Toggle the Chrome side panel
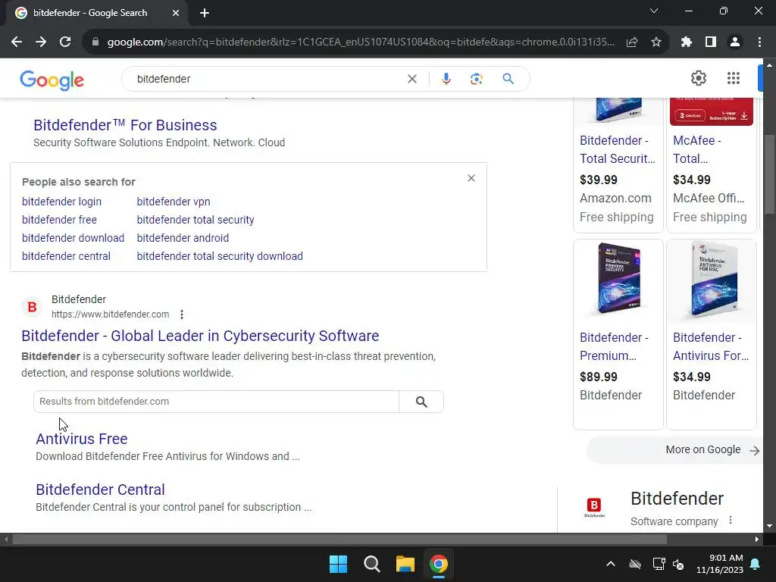This screenshot has height=582, width=776. point(711,42)
